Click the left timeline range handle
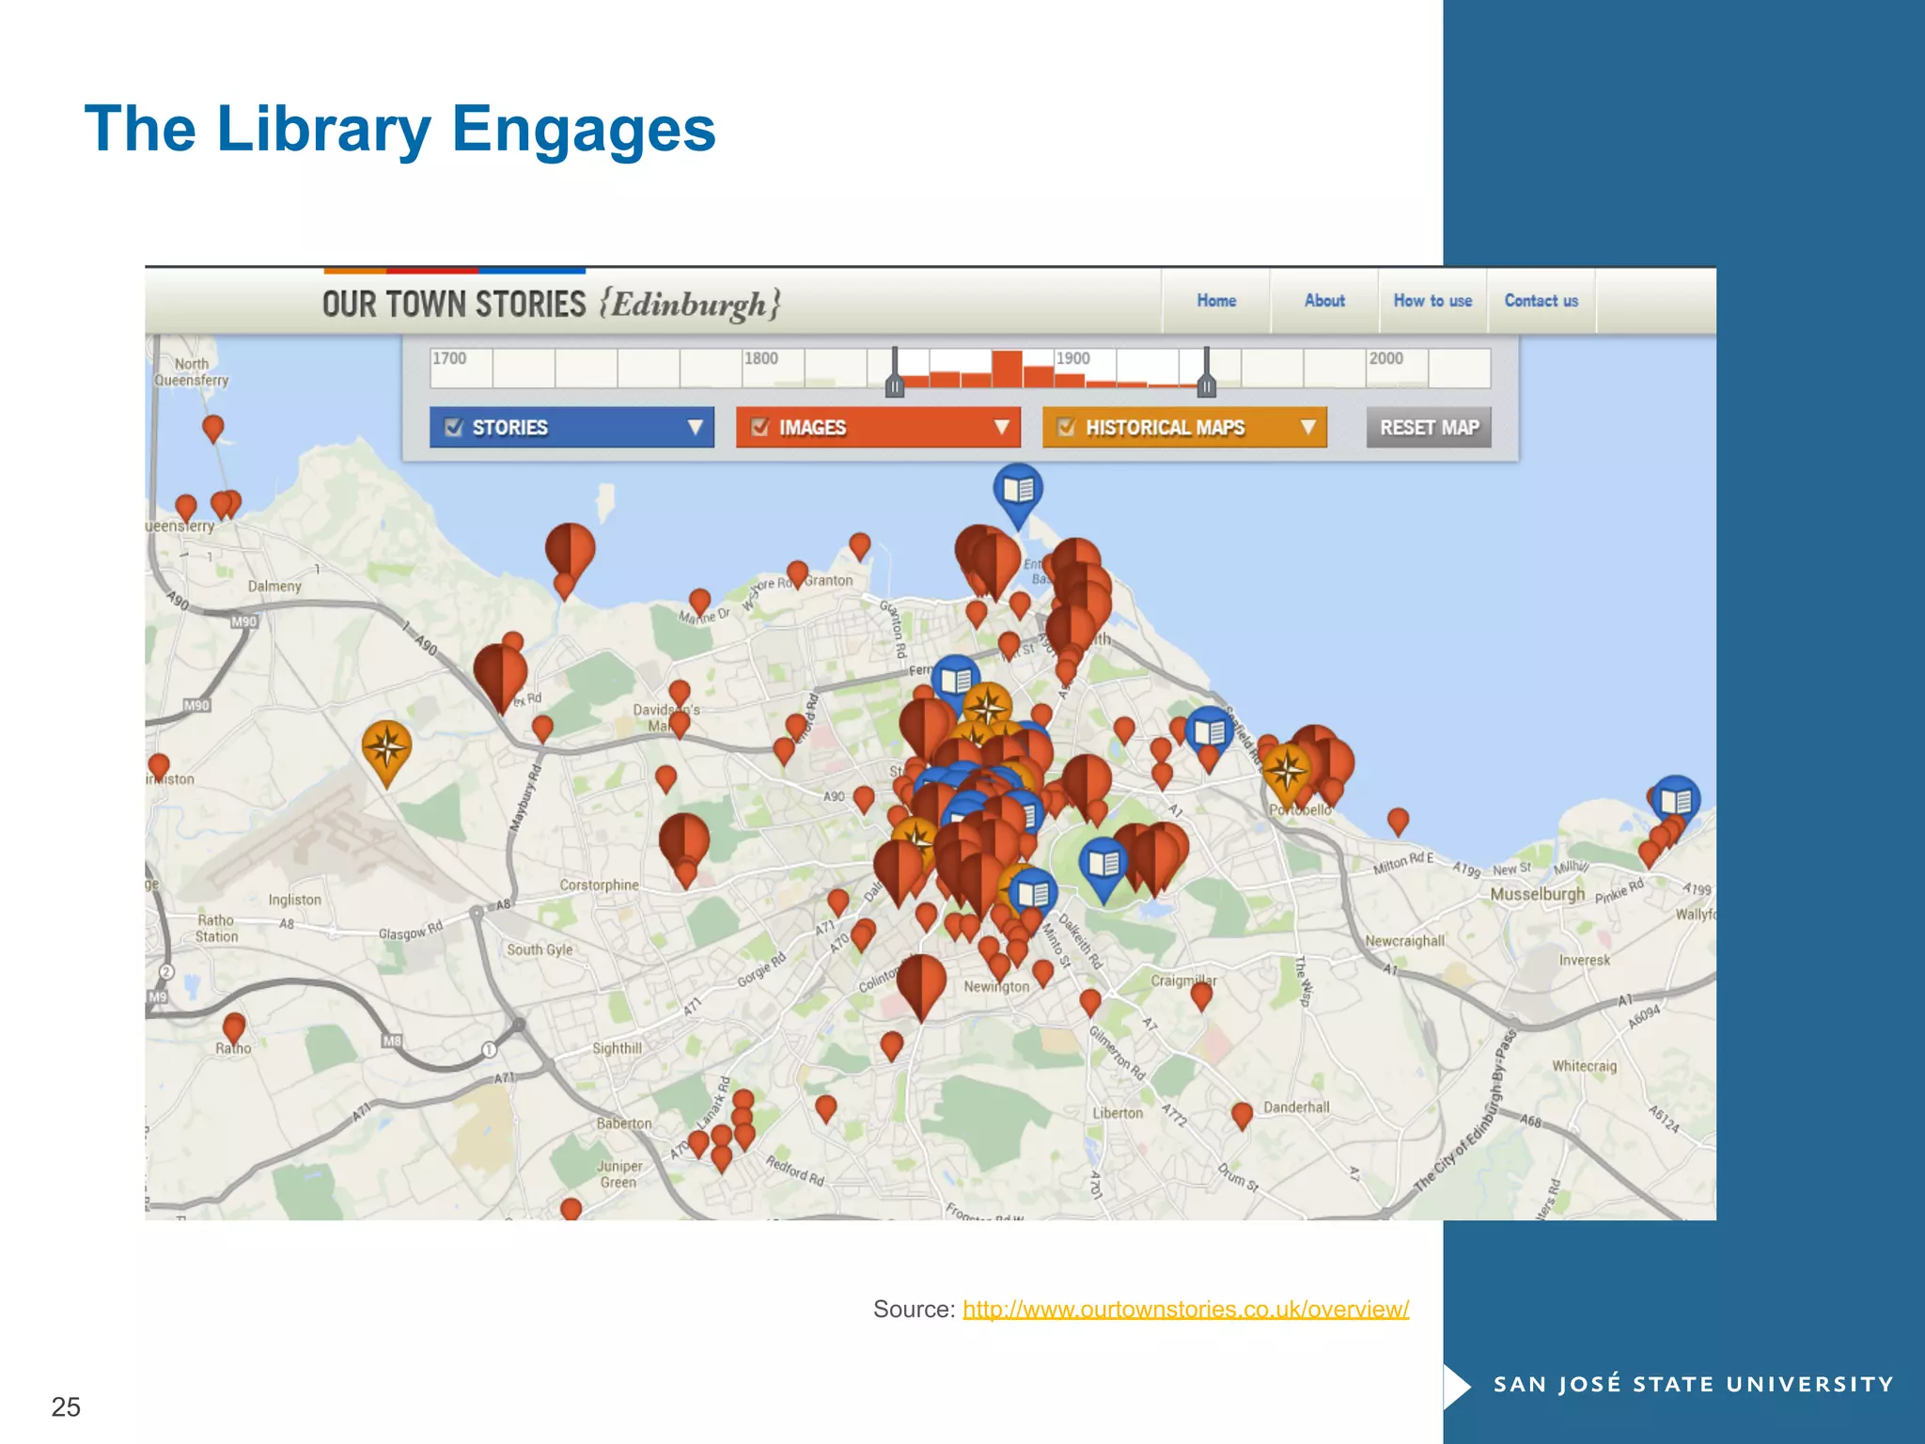Screen dimensions: 1925x1444 (x=895, y=373)
